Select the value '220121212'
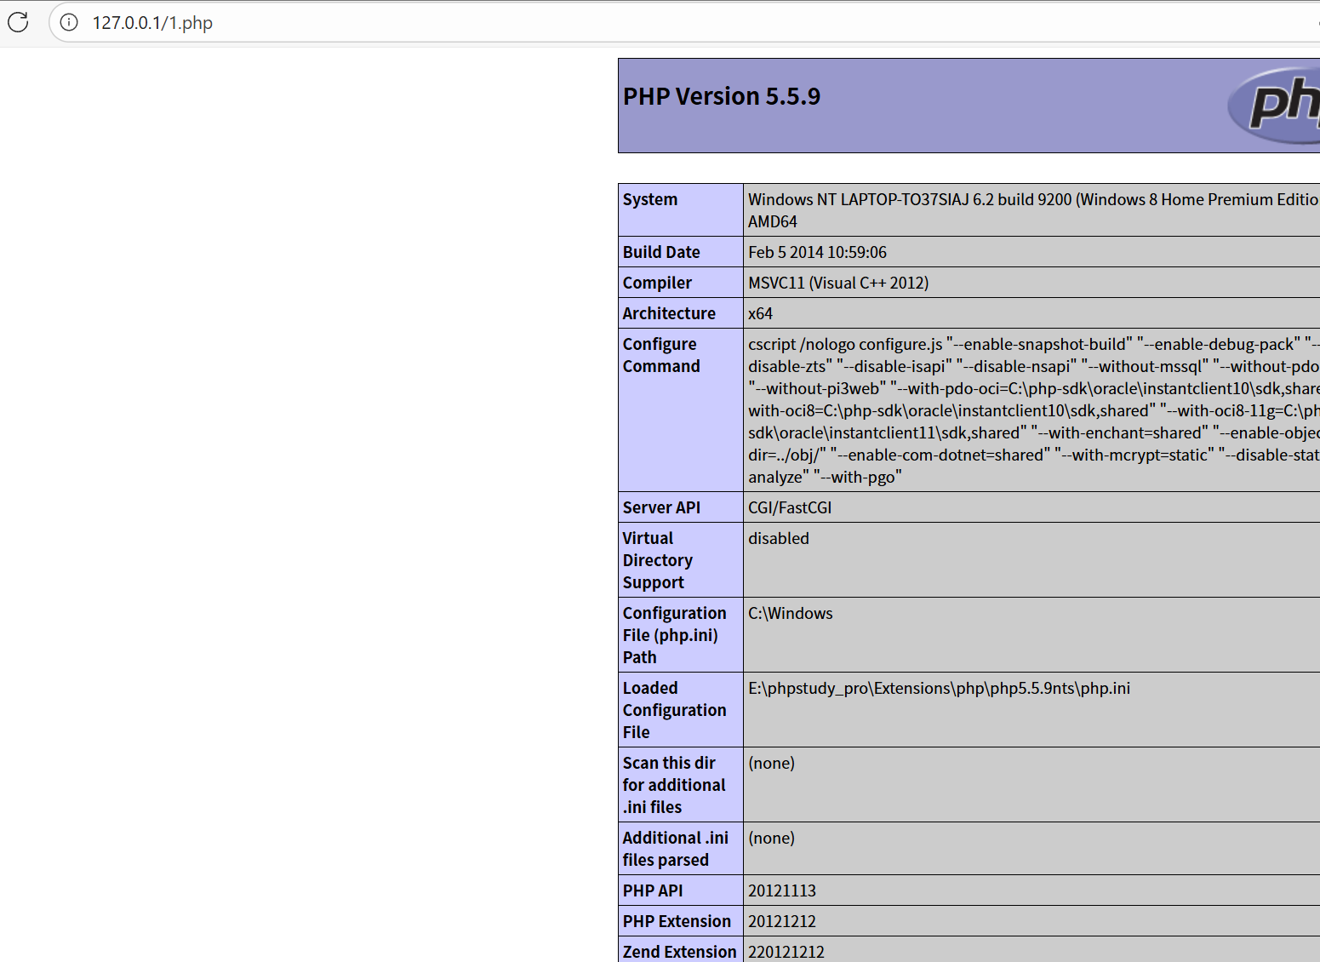The image size is (1320, 962). click(786, 952)
